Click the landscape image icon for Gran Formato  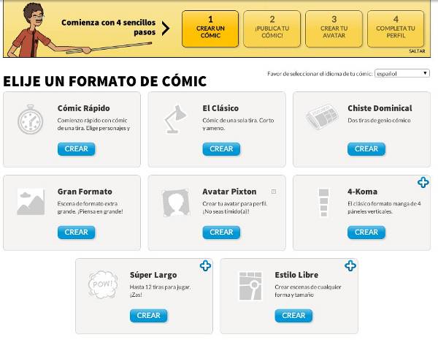pos(31,202)
